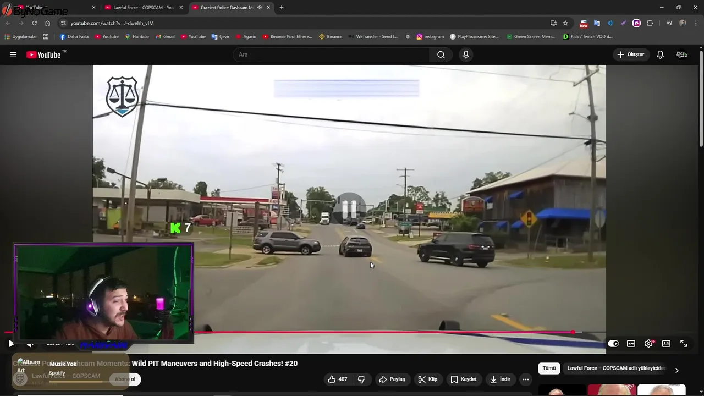Select the Tümü filter chip
Screen dimensions: 704x396
pos(549,369)
